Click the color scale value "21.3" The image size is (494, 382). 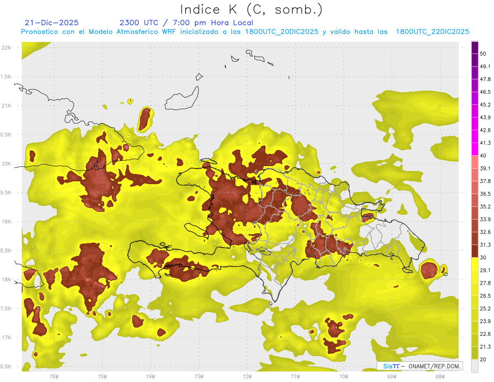[485, 347]
